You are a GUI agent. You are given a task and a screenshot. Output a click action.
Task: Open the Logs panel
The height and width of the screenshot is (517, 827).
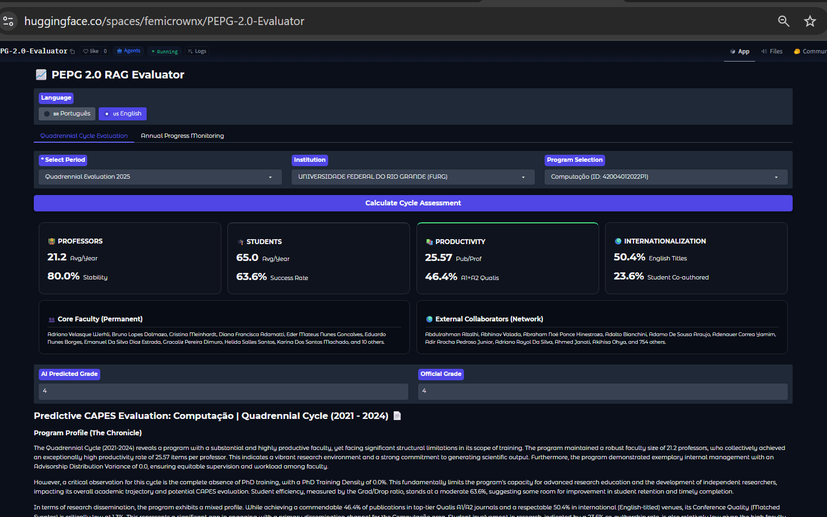[197, 51]
